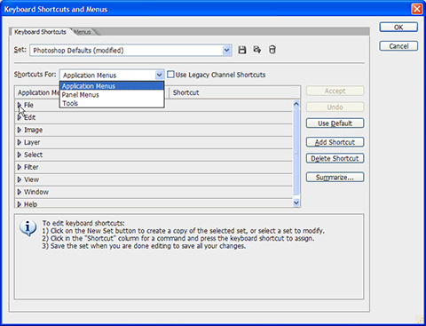Image resolution: width=426 pixels, height=326 pixels.
Task: Expand the Image menu group
Action: tap(20, 130)
